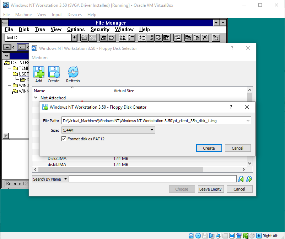Click the Move files icon in File Manager
The height and width of the screenshot is (239, 285).
tap(197, 38)
